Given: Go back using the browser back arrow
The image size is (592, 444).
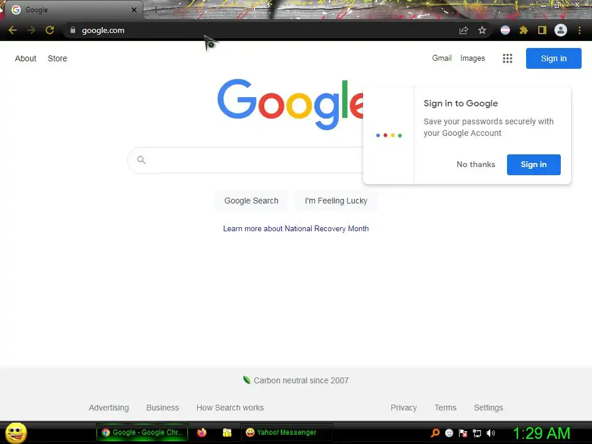Looking at the screenshot, I should pos(13,30).
